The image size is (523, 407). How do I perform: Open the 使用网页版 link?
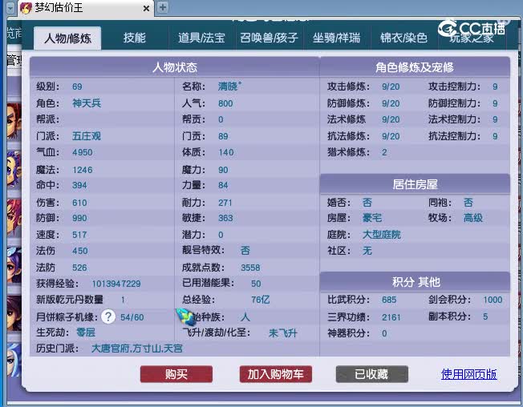(x=468, y=374)
